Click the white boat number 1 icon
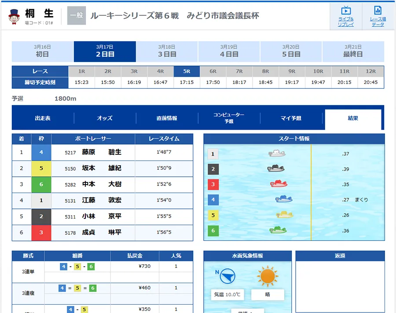 277,153
